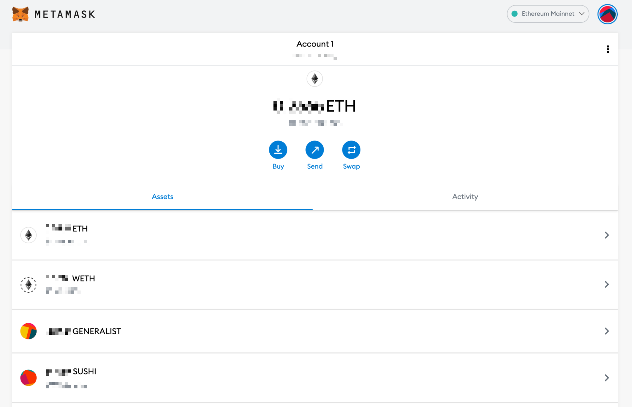
Task: Click the Swap arrows icon
Action: point(351,150)
